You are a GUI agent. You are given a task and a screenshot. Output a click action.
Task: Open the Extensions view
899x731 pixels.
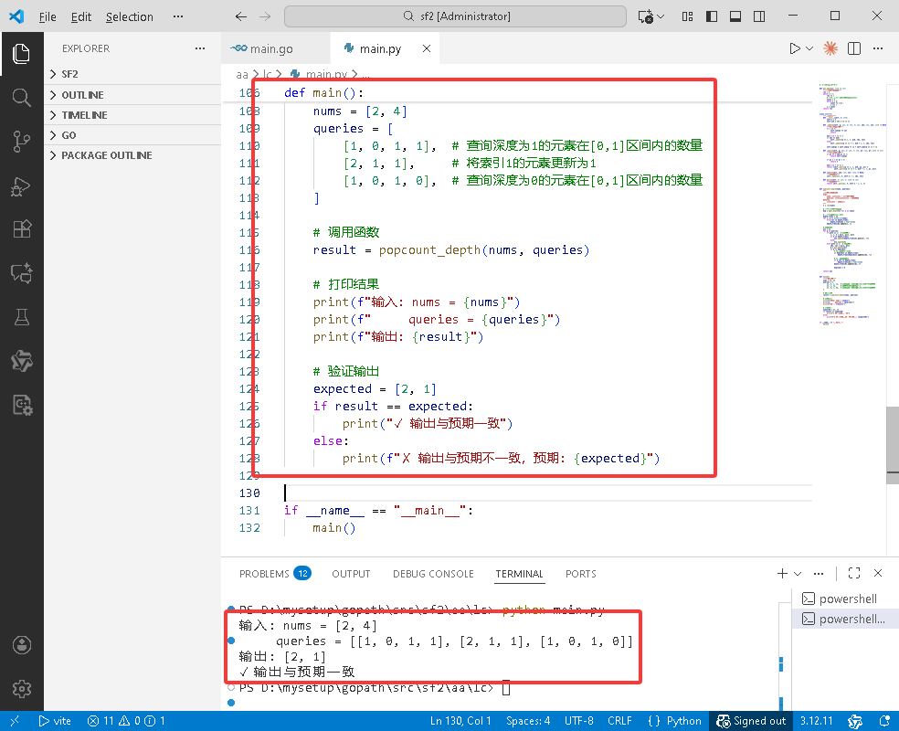click(21, 229)
